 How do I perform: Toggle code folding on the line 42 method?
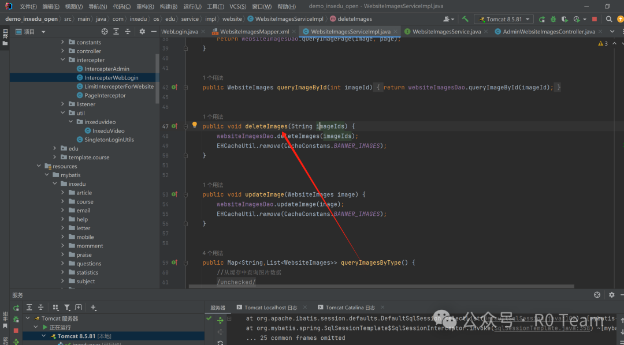click(186, 87)
